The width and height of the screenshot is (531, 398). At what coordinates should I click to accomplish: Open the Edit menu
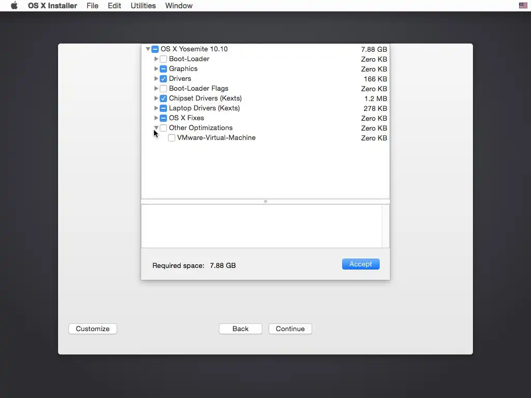coord(115,6)
